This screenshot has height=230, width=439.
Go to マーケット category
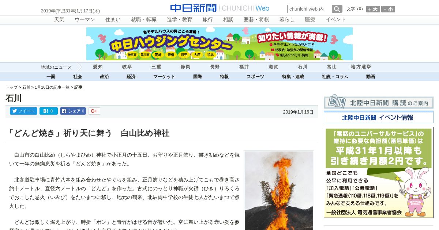coord(164,77)
